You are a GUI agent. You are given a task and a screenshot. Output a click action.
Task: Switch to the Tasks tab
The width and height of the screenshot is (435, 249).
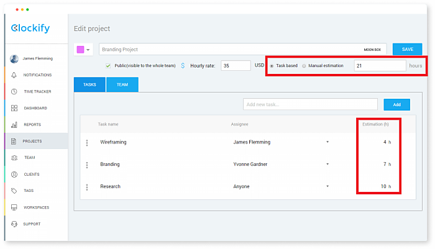tap(89, 84)
